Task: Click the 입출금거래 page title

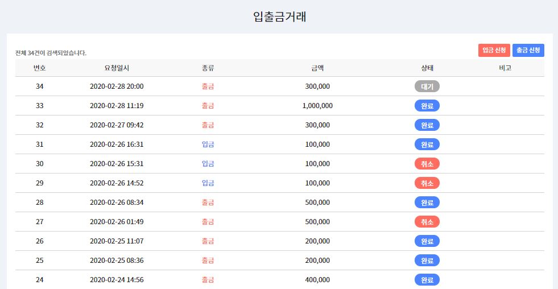Action: 279,16
